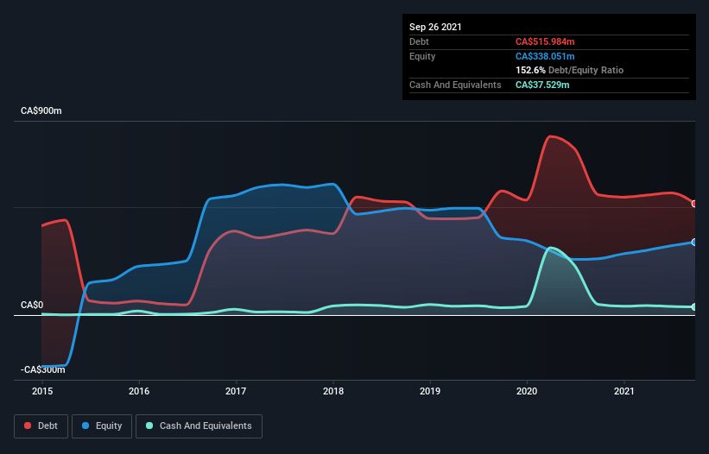
Task: Click the CA$37.529m cash value
Action: point(542,85)
